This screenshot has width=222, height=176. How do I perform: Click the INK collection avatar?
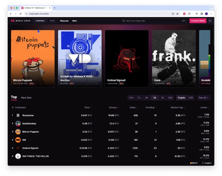coord(18,140)
